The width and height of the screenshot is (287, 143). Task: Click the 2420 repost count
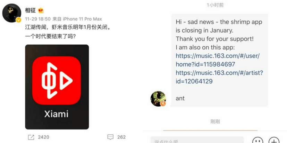43,137
